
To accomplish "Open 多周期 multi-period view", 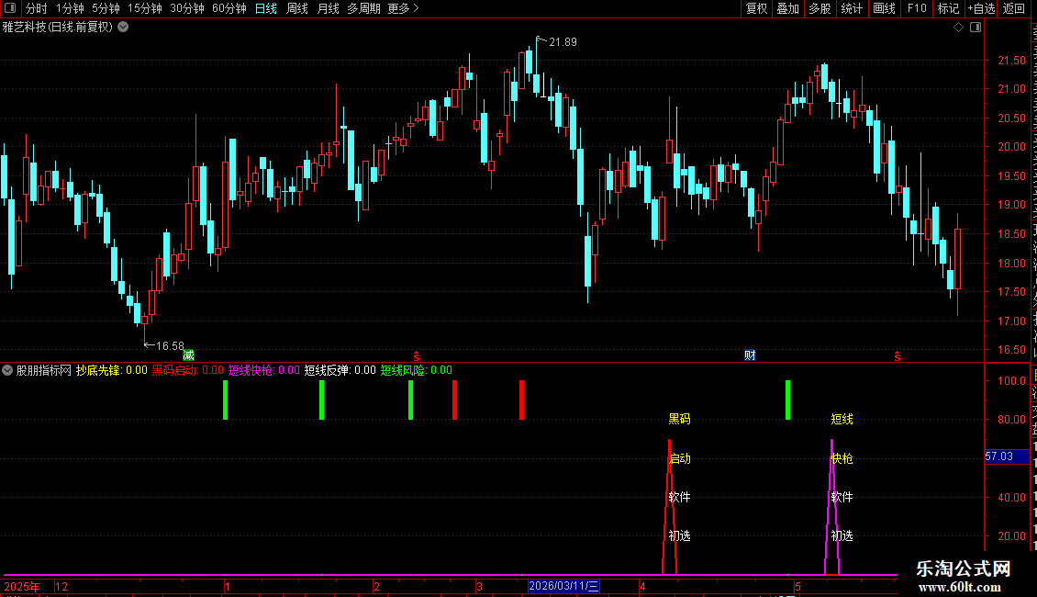I will coord(363,8).
